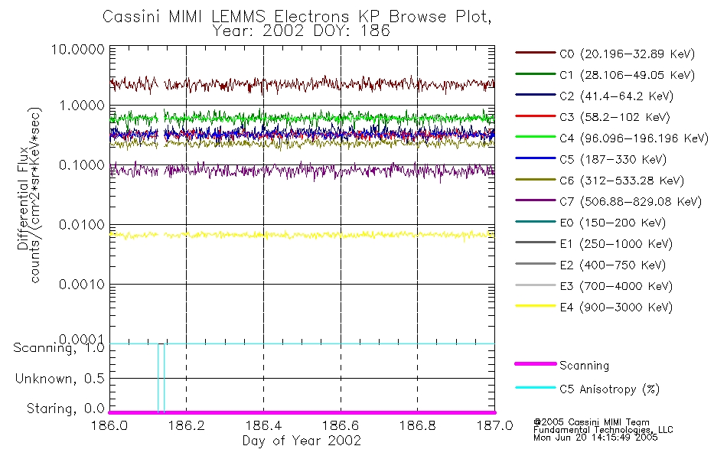Select the C7 (506.88-829.08 KeV) legend label

click(631, 202)
